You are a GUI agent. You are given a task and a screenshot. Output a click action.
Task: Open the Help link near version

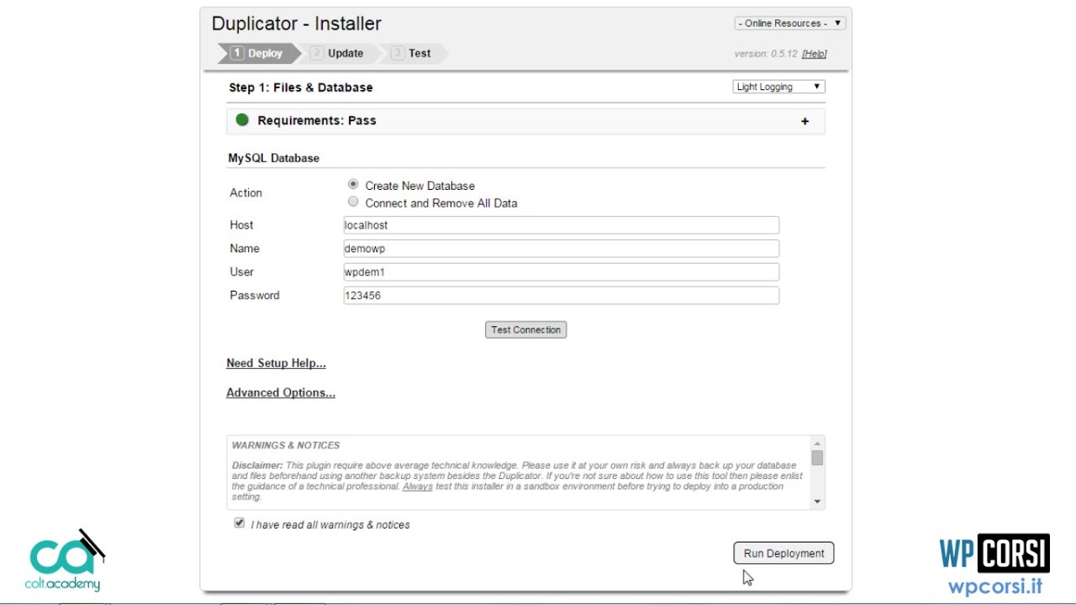click(x=814, y=54)
